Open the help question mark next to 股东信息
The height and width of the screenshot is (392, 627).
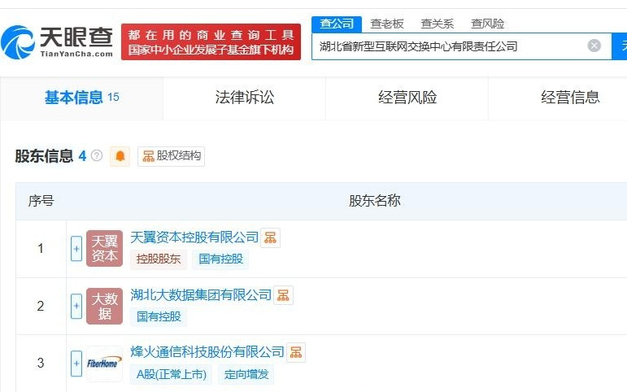point(97,155)
